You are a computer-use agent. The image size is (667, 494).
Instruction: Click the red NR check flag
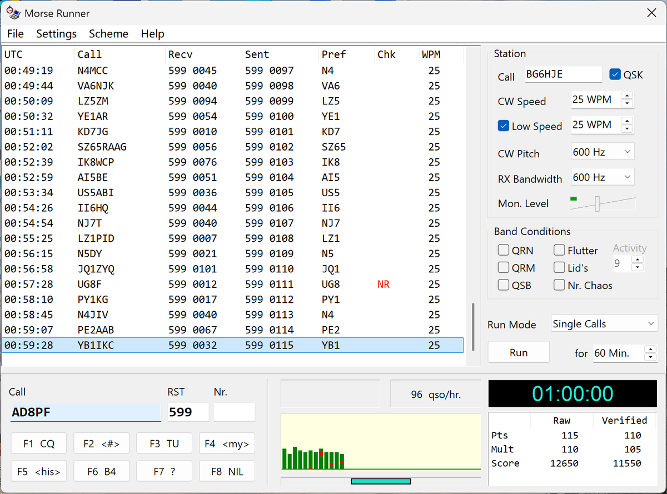click(x=384, y=285)
